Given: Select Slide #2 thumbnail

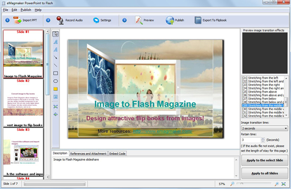Looking at the screenshot, I should click(x=23, y=103).
